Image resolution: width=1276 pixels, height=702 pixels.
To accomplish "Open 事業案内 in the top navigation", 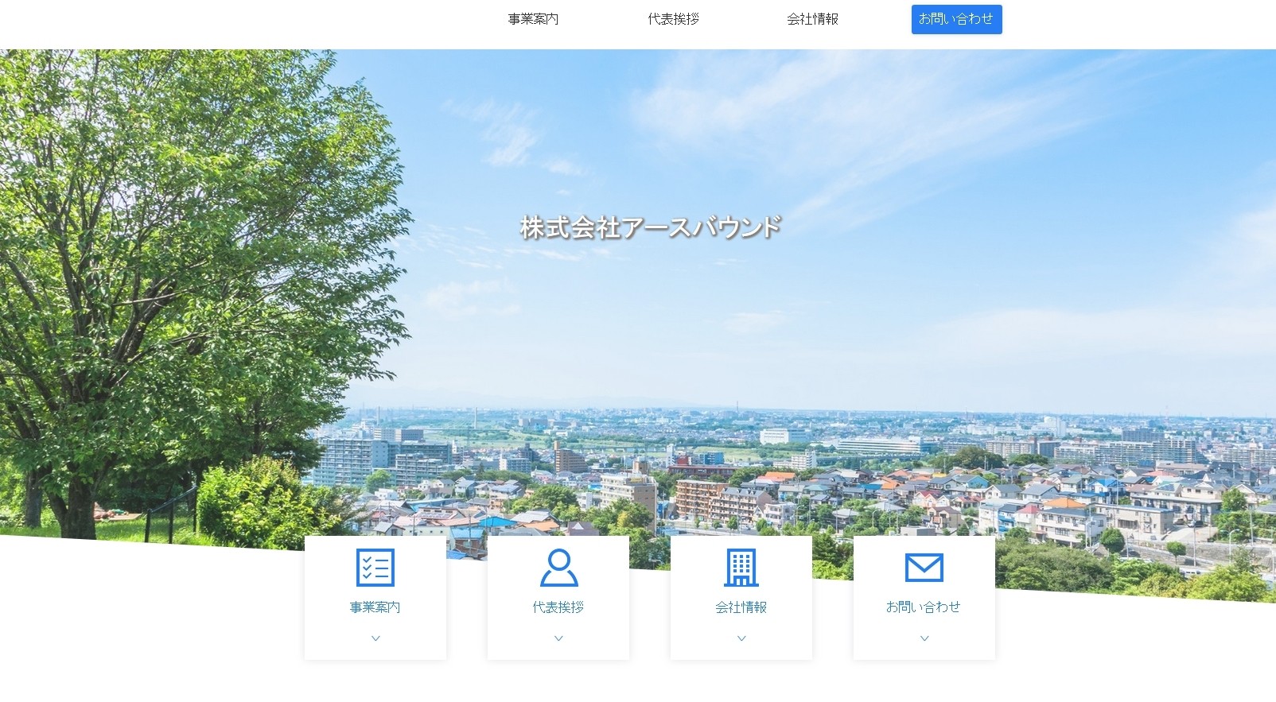I will click(533, 19).
